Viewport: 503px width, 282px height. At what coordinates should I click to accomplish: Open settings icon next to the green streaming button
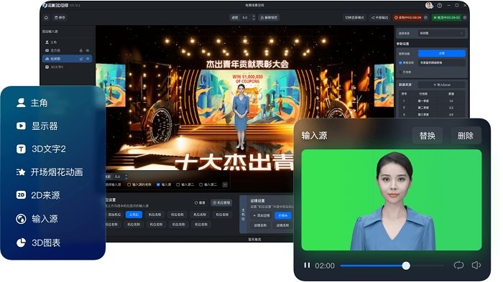464,18
